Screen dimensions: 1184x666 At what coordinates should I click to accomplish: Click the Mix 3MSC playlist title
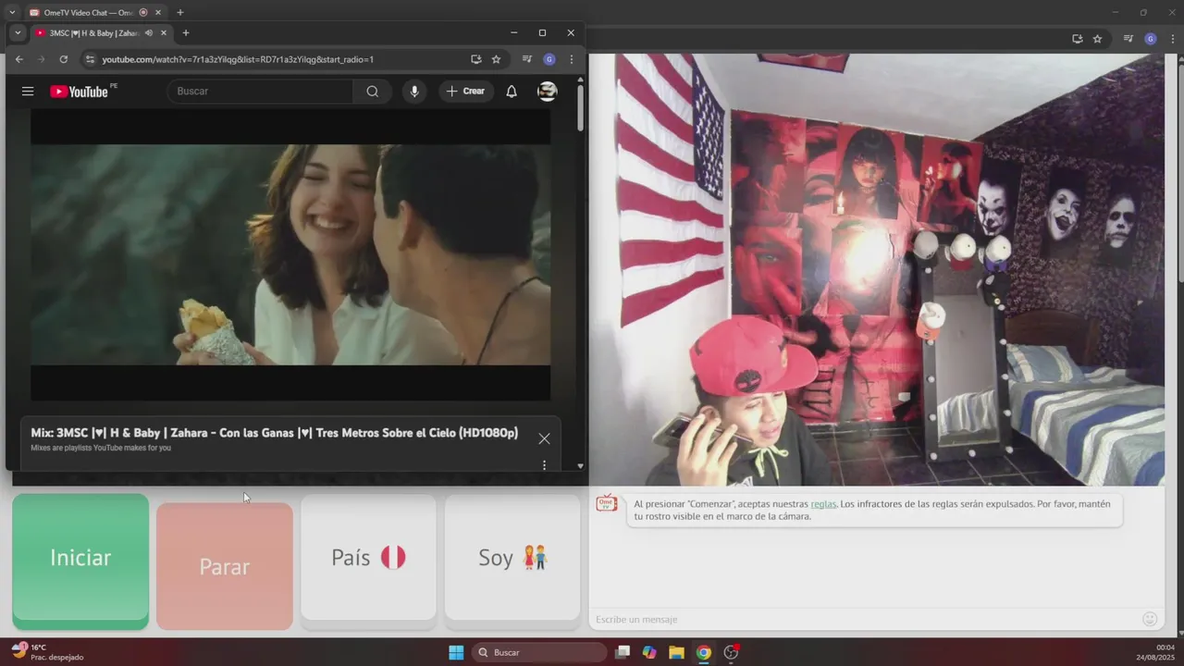[x=274, y=433]
